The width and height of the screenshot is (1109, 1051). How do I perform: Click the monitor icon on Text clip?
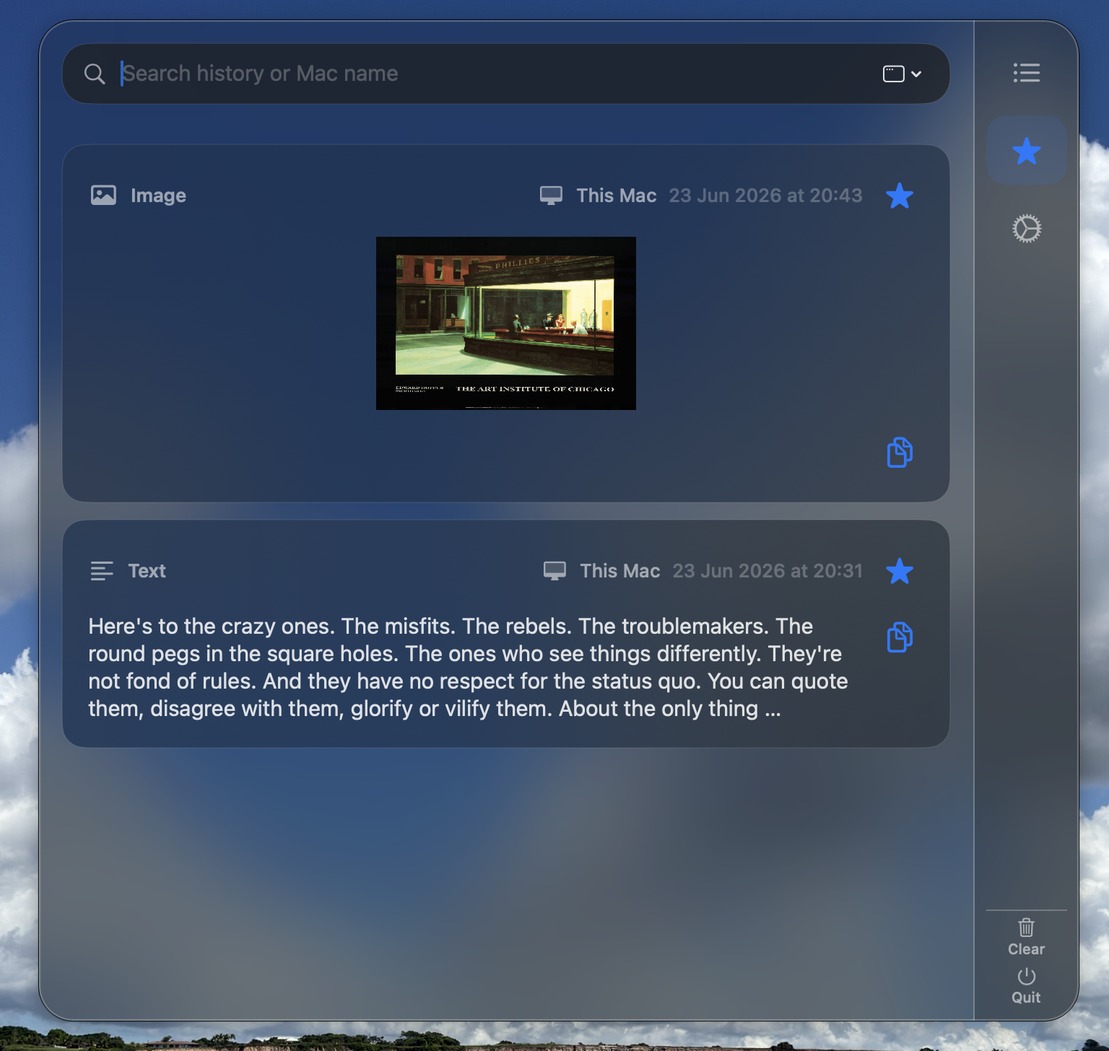[555, 571]
